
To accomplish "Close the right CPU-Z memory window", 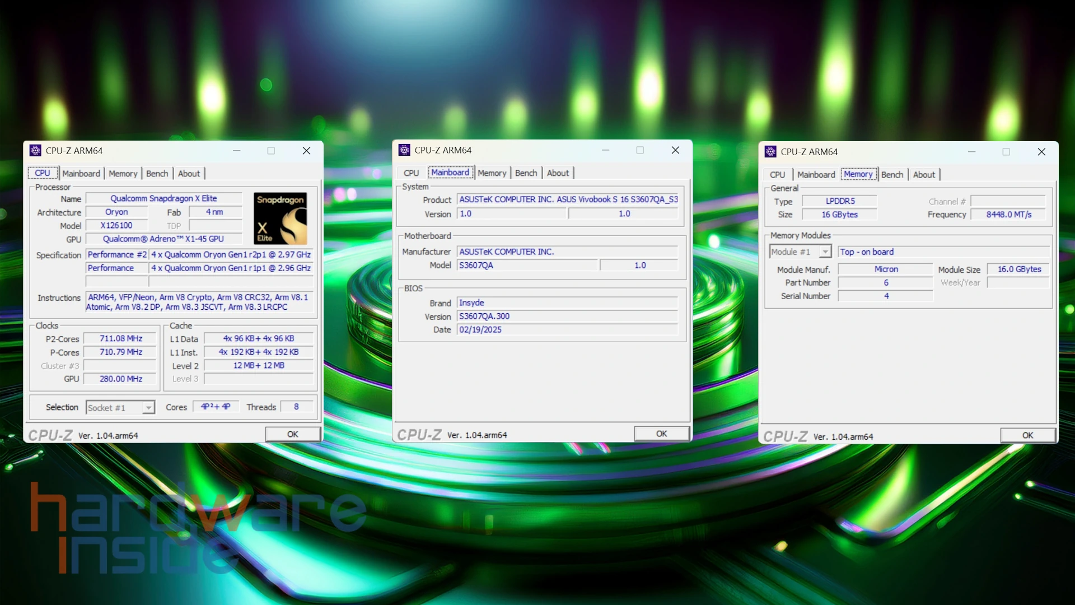I will click(x=1041, y=152).
